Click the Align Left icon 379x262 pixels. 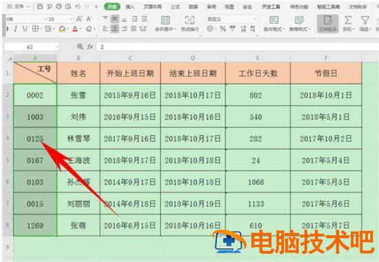point(105,29)
